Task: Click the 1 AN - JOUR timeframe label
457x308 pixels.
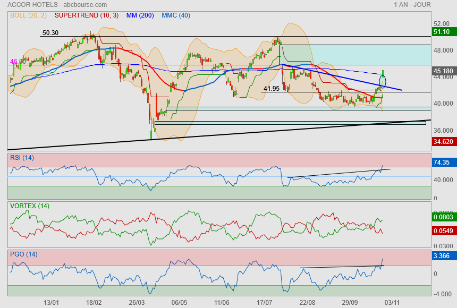Action: 412,4
